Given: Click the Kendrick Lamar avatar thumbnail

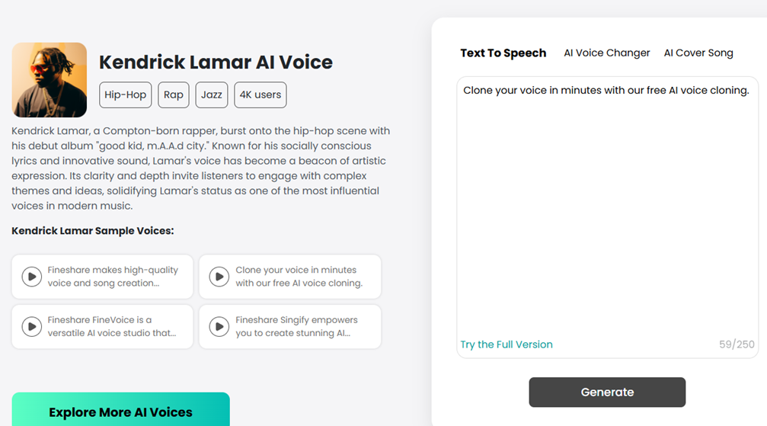Looking at the screenshot, I should point(50,80).
